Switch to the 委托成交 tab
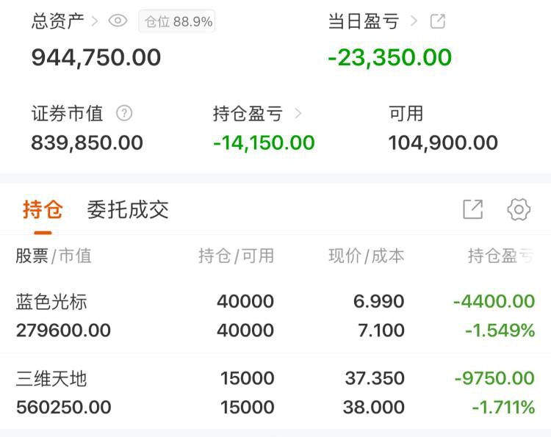The height and width of the screenshot is (437, 551). pyautogui.click(x=128, y=210)
